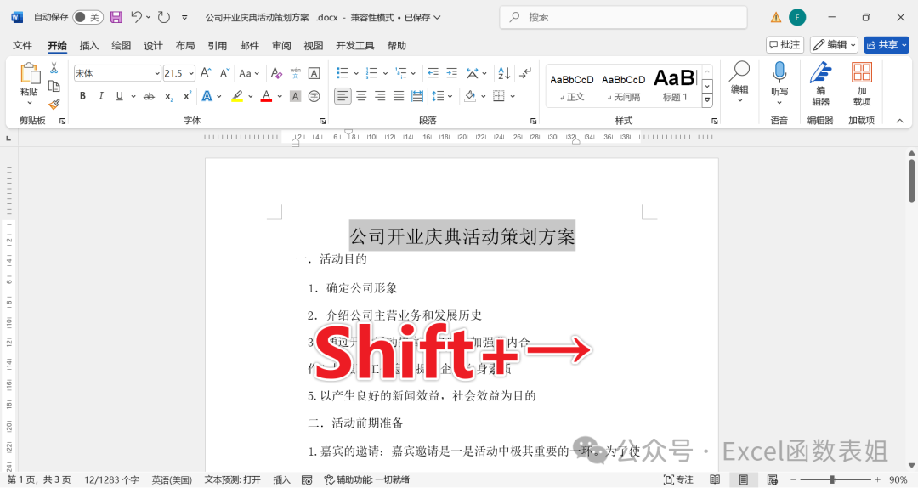Click the Undo arrow icon
This screenshot has width=918, height=488.
coord(136,17)
